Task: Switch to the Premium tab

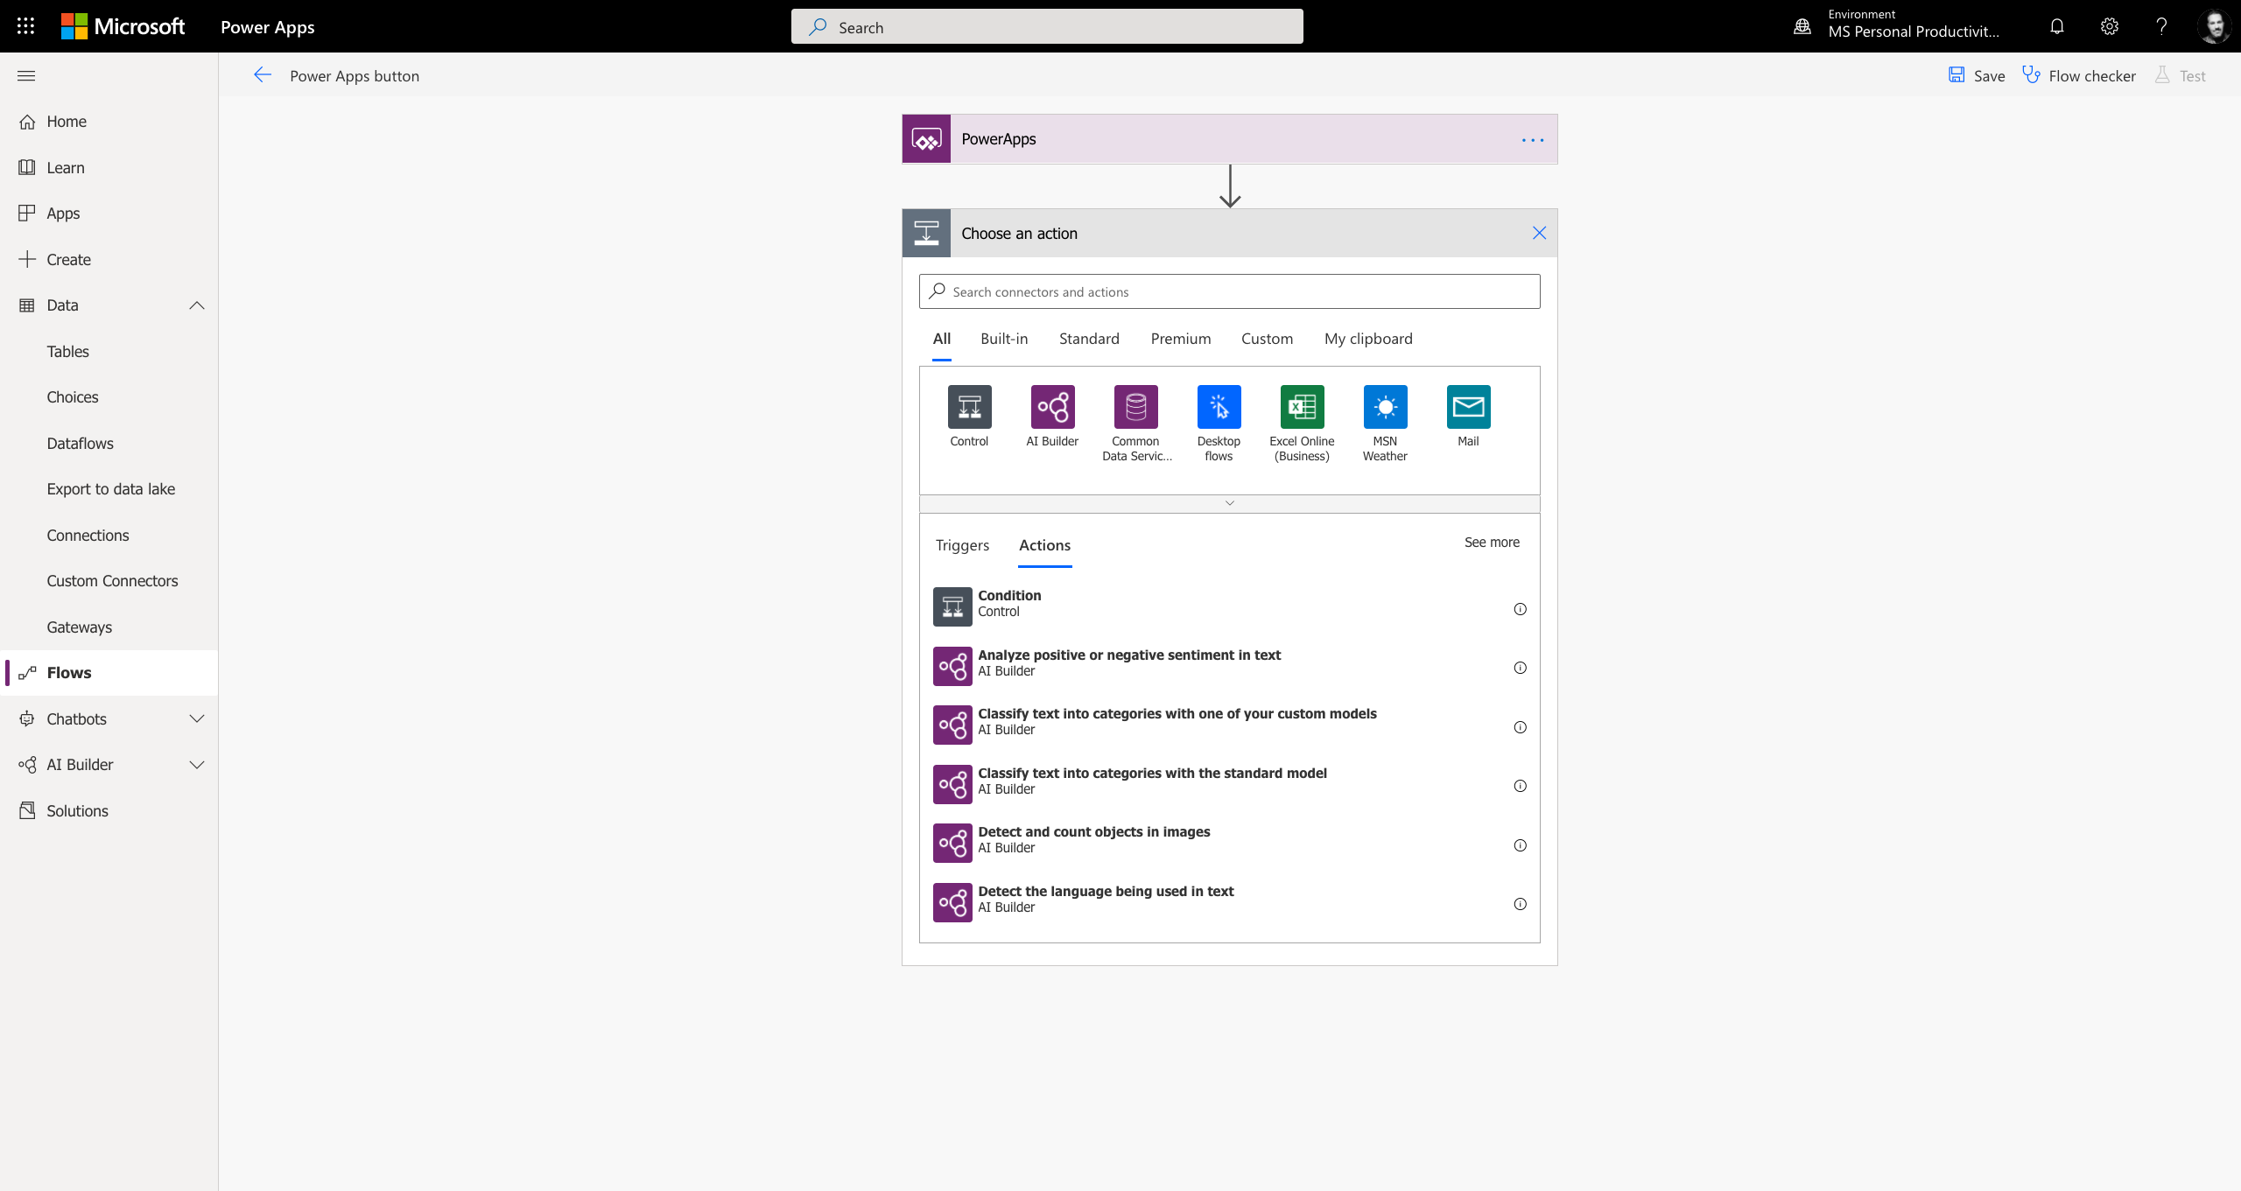Action: tap(1180, 339)
